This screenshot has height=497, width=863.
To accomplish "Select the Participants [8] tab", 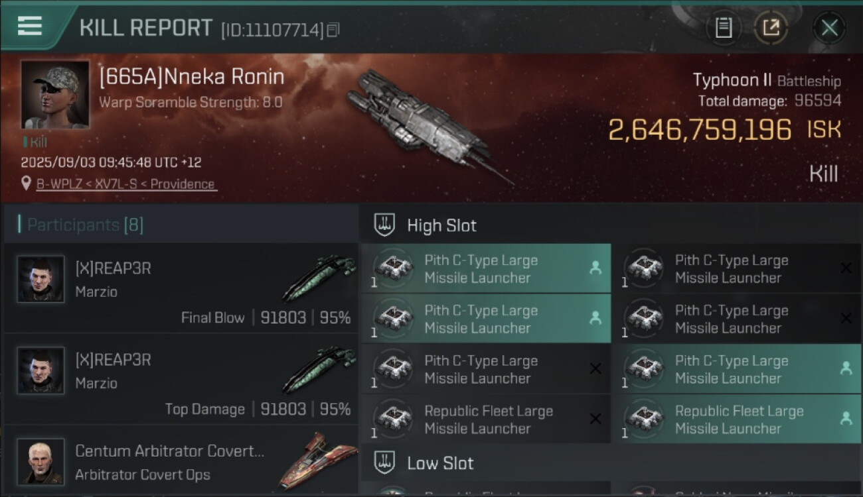I will [x=85, y=225].
